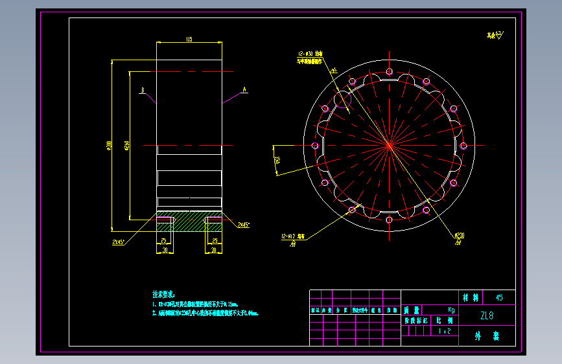This screenshot has height=364, width=562.
Task: Click the φ300 outer diameter dimension
Action: point(110,145)
